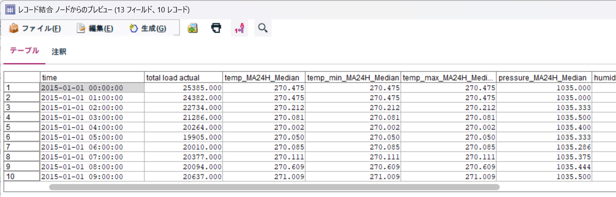The image size is (616, 197).
Task: Click time cell 2015-01-01 06:00:00
Action: [x=92, y=147]
